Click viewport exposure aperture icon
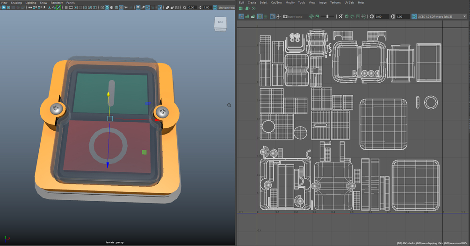Image resolution: width=470 pixels, height=246 pixels. tap(185, 7)
